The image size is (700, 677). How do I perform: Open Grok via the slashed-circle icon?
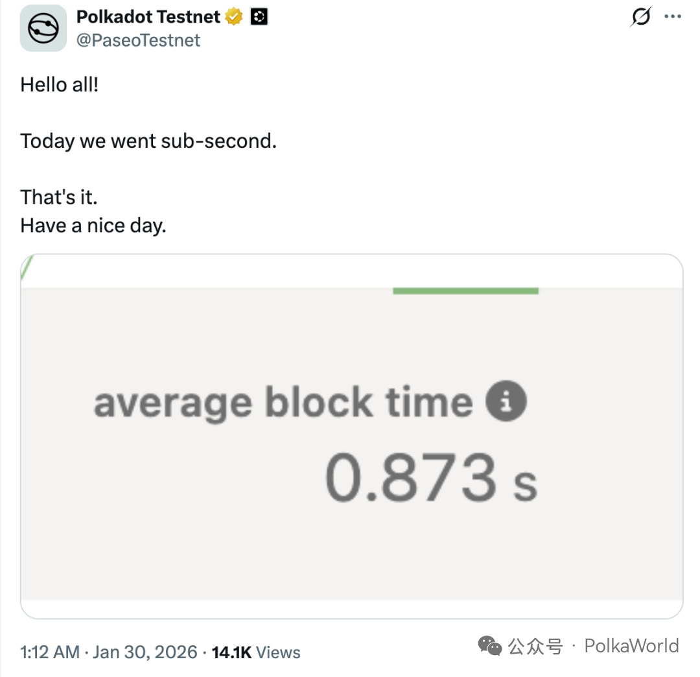click(x=640, y=18)
